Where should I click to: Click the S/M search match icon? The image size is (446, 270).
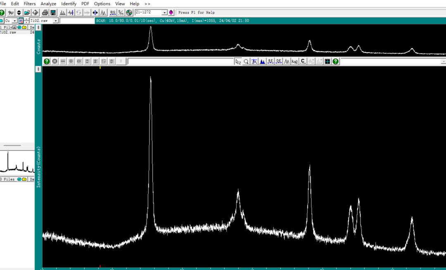pos(121,13)
